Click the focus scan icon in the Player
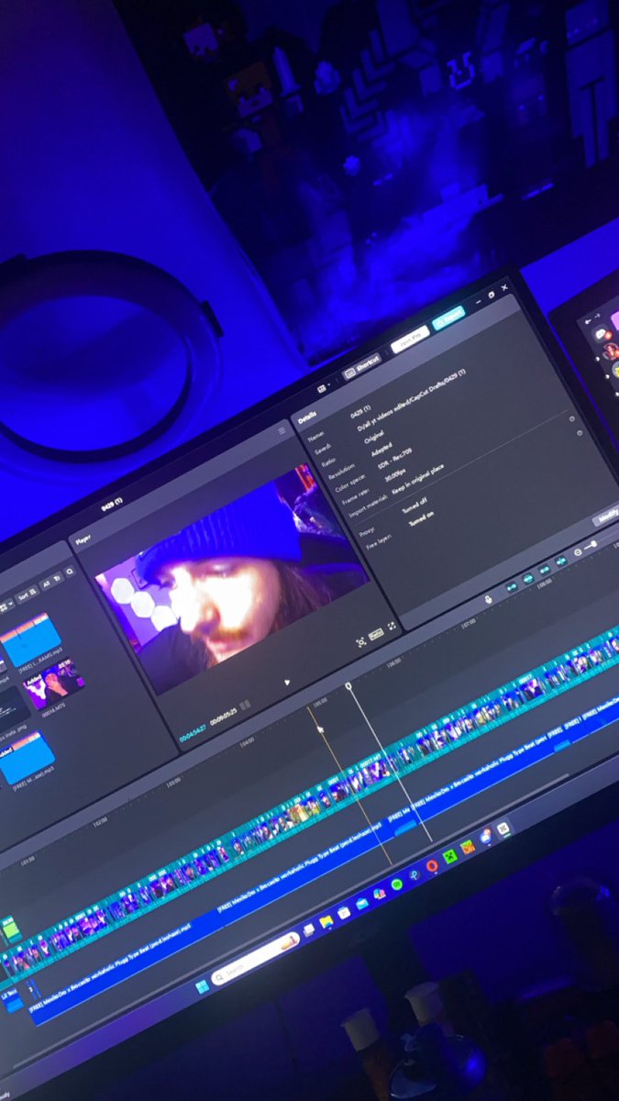This screenshot has height=1101, width=619. (x=360, y=642)
